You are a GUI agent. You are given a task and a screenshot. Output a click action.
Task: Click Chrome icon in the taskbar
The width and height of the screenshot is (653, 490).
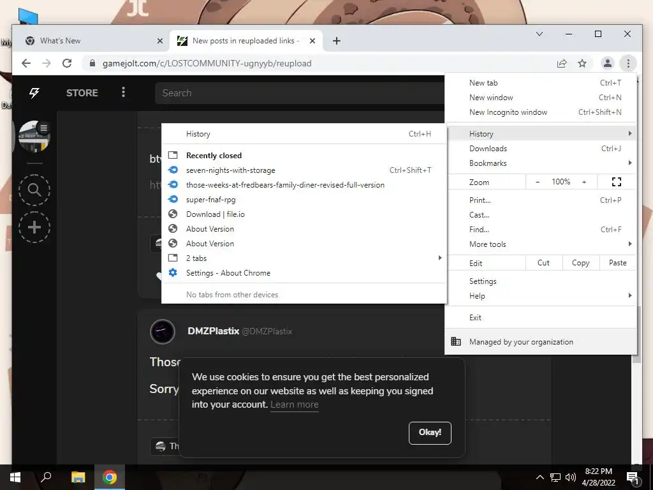(110, 477)
